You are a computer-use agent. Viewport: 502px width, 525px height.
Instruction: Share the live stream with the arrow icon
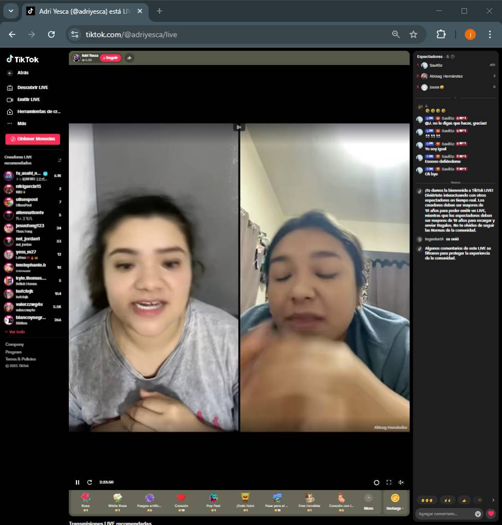(x=129, y=58)
